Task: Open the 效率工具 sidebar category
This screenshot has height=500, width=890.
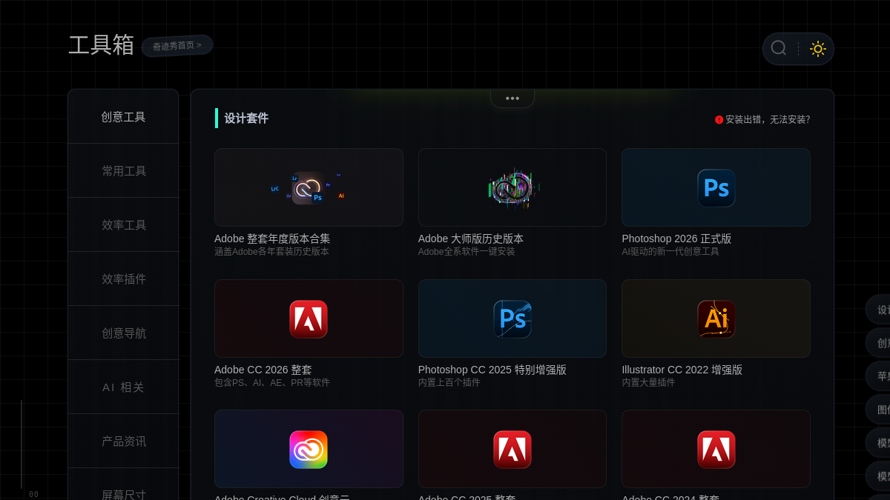Action: pyautogui.click(x=123, y=225)
